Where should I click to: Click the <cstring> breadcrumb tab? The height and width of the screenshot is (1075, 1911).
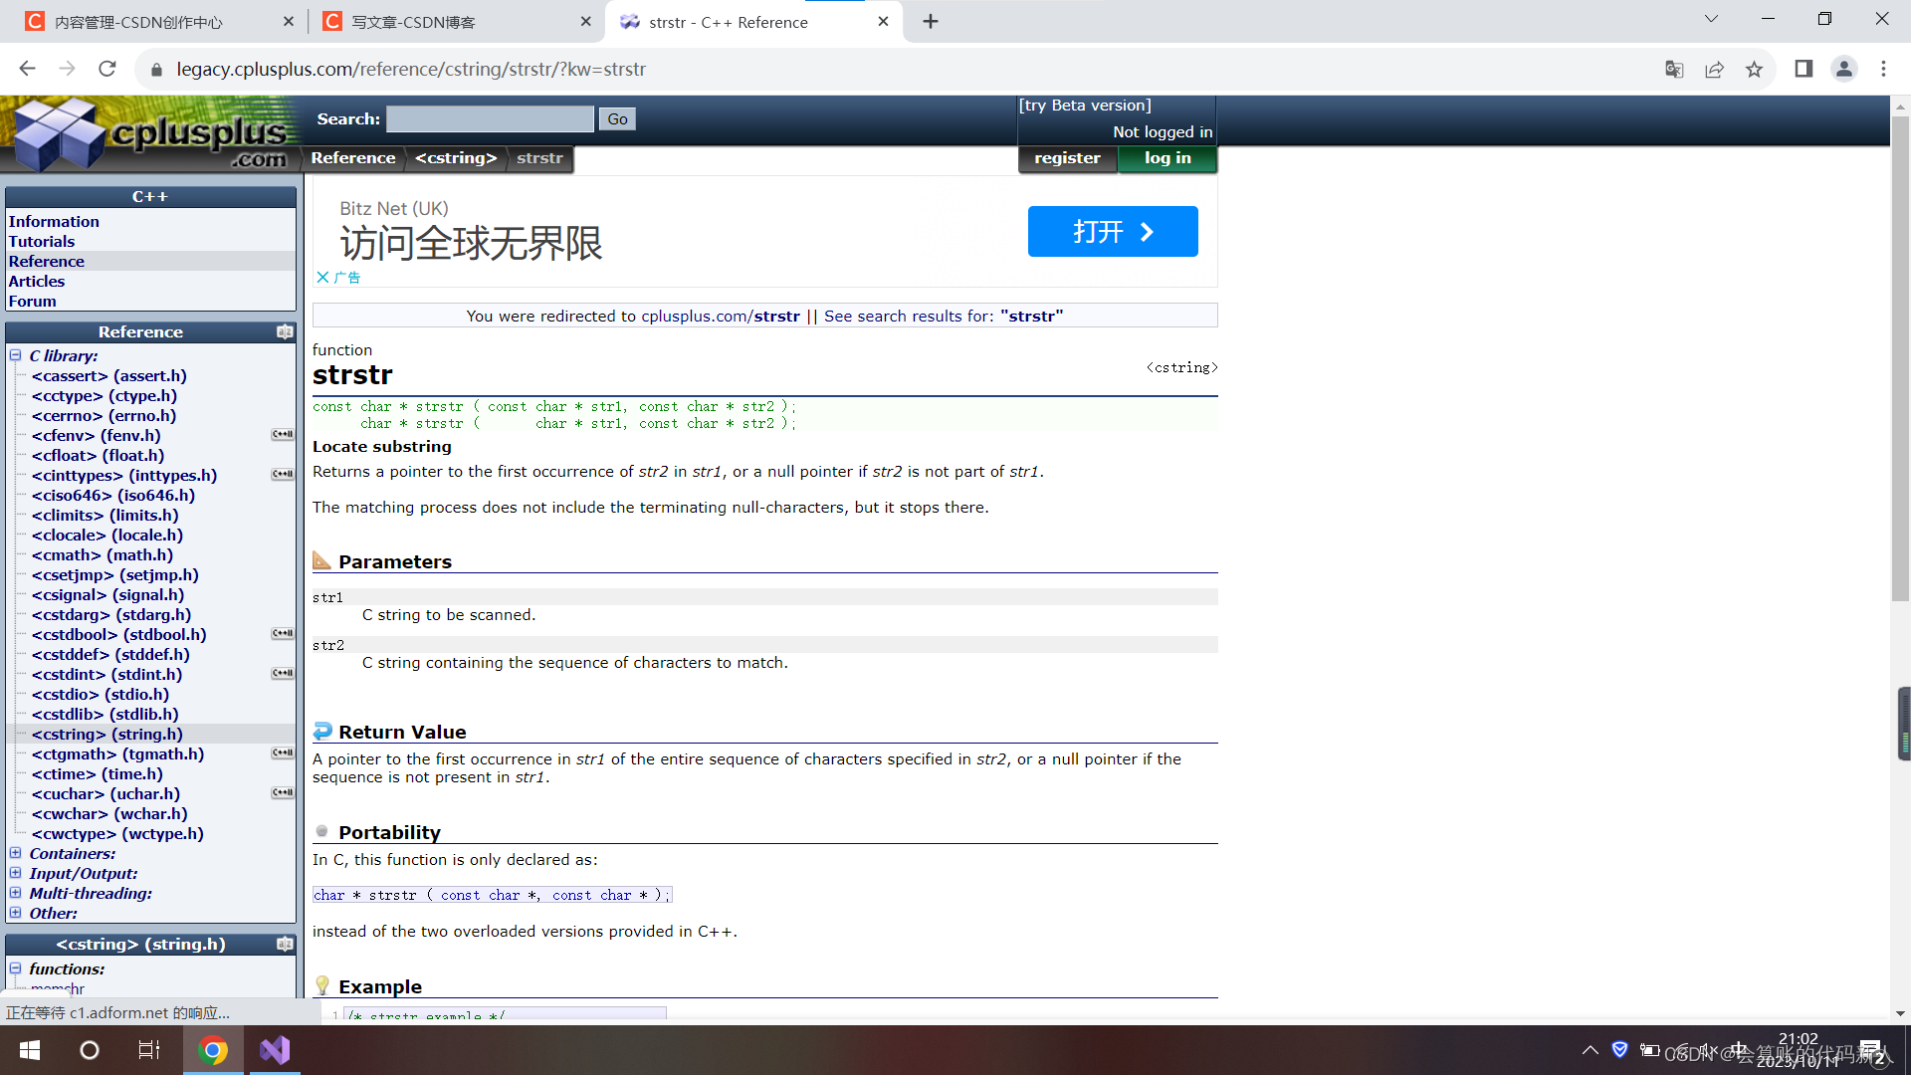point(456,158)
